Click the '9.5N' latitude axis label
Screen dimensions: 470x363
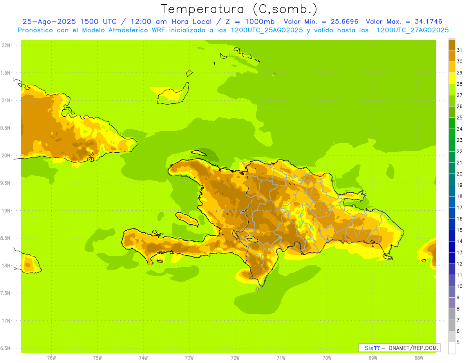(6, 183)
